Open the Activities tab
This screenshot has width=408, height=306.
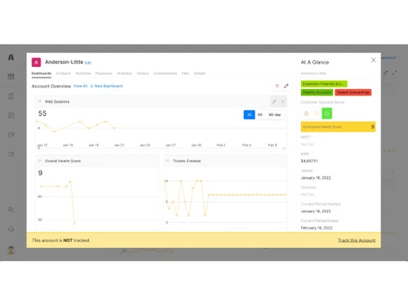click(83, 73)
